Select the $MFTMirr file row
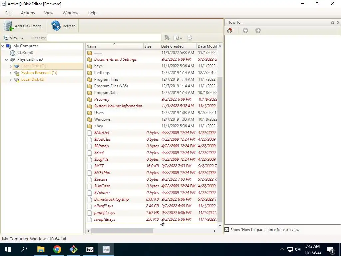Viewport: 341px width, 256px height. (x=152, y=173)
